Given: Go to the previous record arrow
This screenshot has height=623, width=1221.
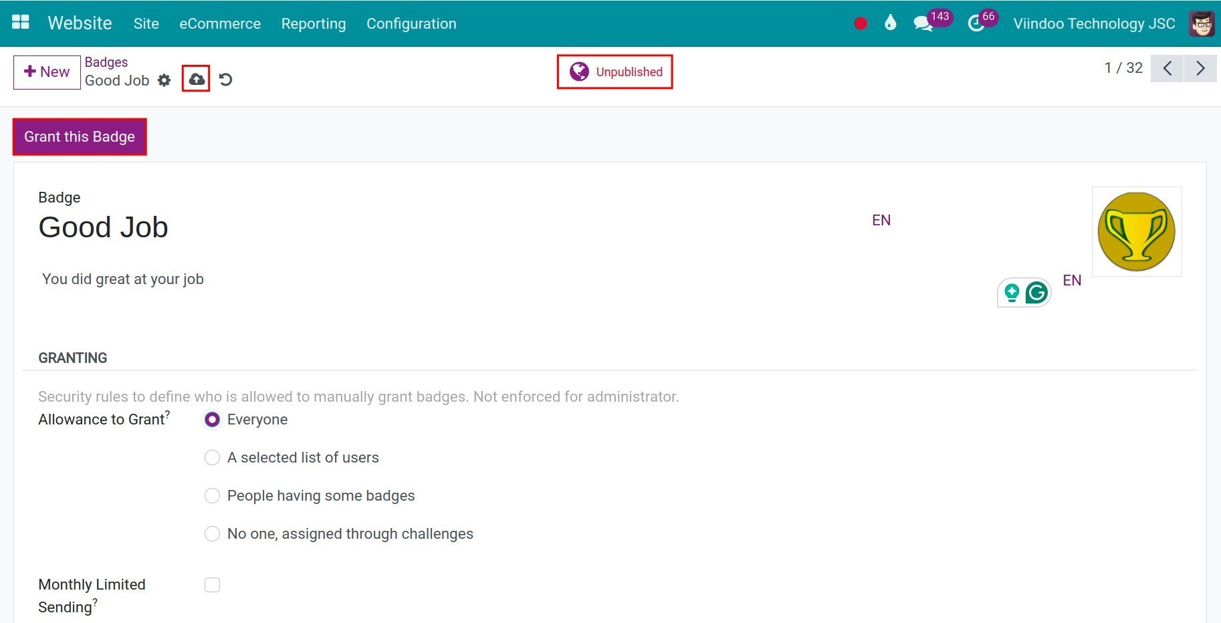Looking at the screenshot, I should (1168, 68).
